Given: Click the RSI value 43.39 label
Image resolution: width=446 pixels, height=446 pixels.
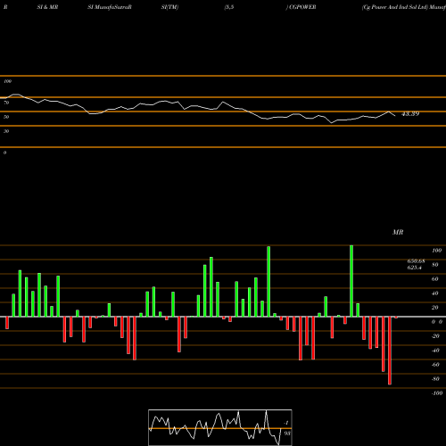Looking at the screenshot, I should [x=410, y=114].
